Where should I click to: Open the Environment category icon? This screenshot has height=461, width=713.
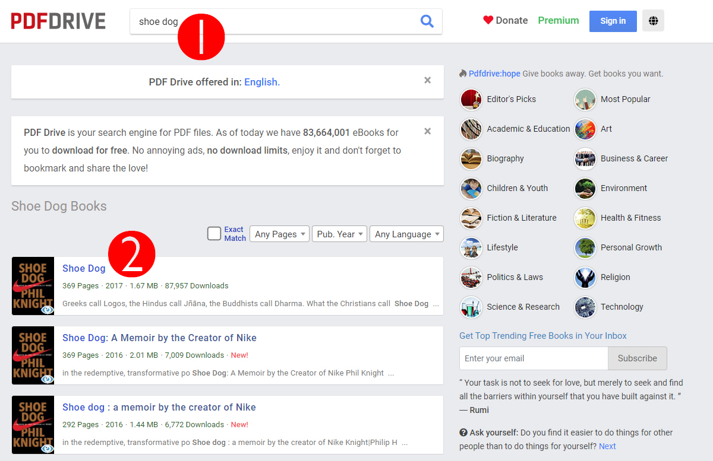(x=585, y=188)
